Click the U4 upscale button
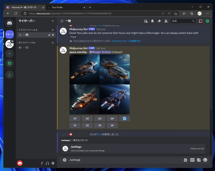Image resolution: width=215 pixels, height=171 pixels. (112, 118)
